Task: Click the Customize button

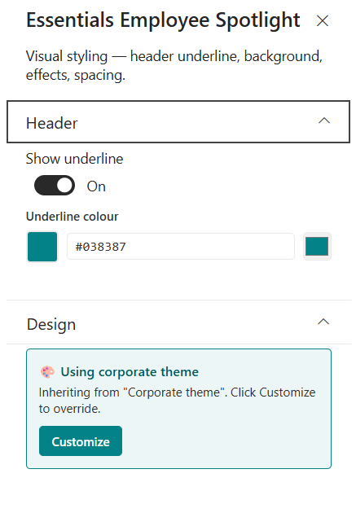Action: click(x=81, y=441)
